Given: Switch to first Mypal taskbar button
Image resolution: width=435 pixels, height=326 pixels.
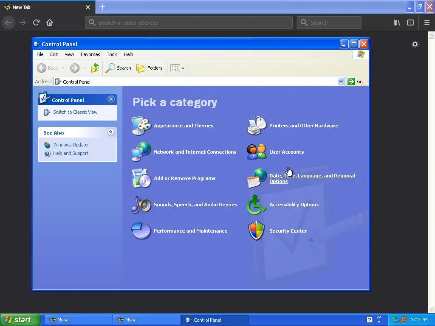Looking at the screenshot, I should click(x=78, y=320).
